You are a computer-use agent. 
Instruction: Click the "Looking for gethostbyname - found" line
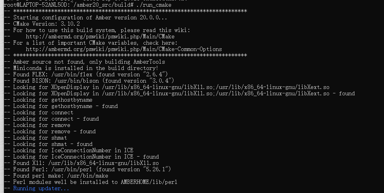[x=65, y=106]
